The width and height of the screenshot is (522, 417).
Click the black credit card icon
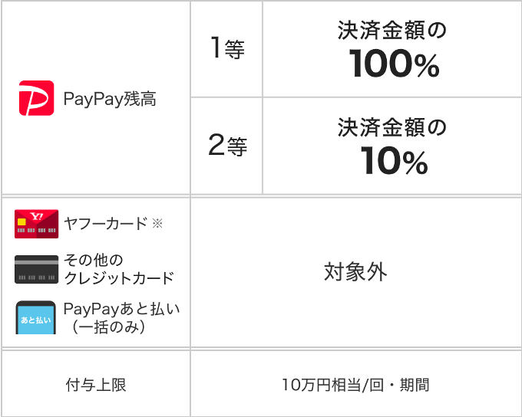(36, 269)
